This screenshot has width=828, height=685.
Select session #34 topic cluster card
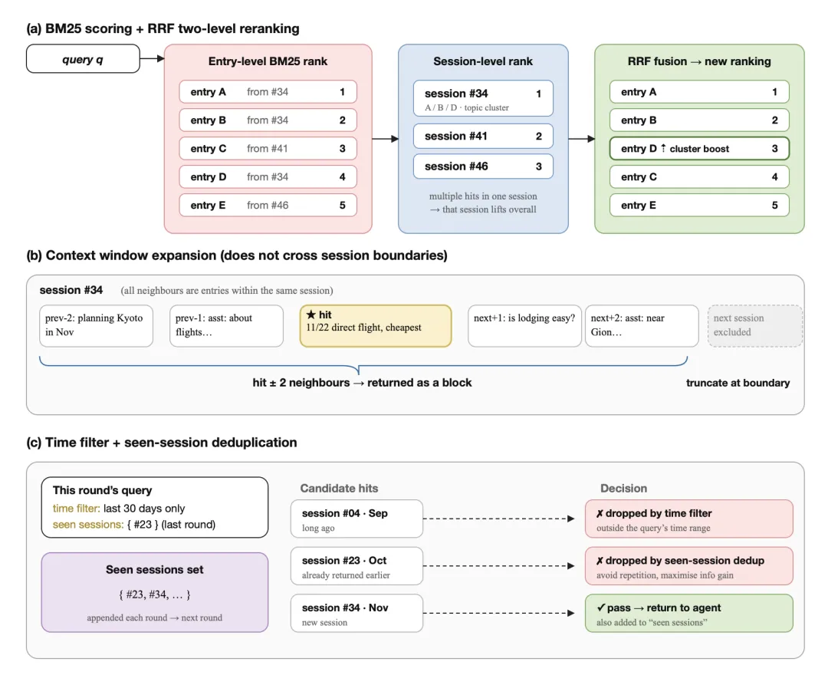click(x=483, y=98)
